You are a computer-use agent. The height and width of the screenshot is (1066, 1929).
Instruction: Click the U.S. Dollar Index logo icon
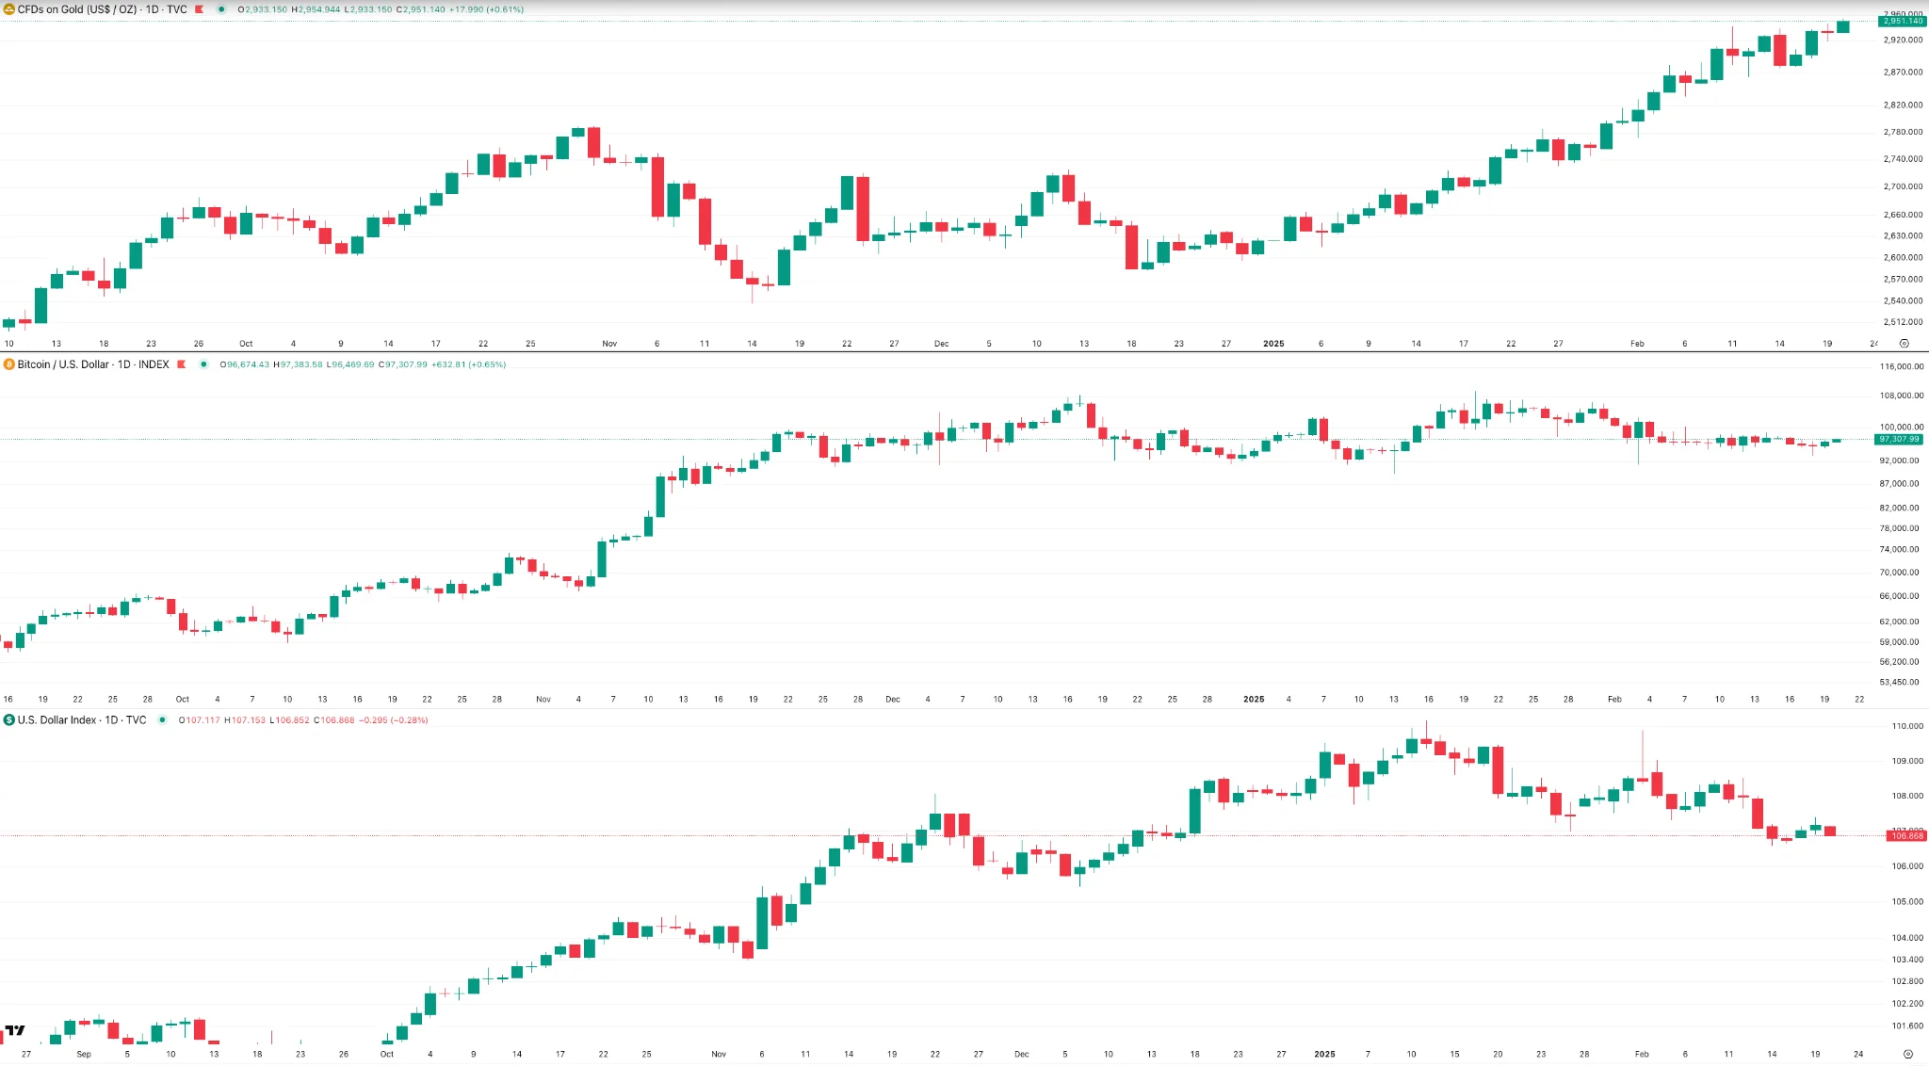tap(9, 720)
